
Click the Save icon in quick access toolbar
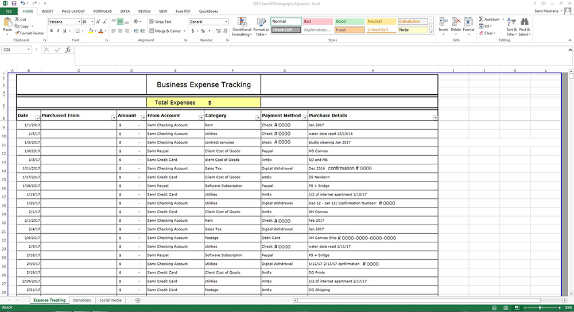(x=14, y=3)
